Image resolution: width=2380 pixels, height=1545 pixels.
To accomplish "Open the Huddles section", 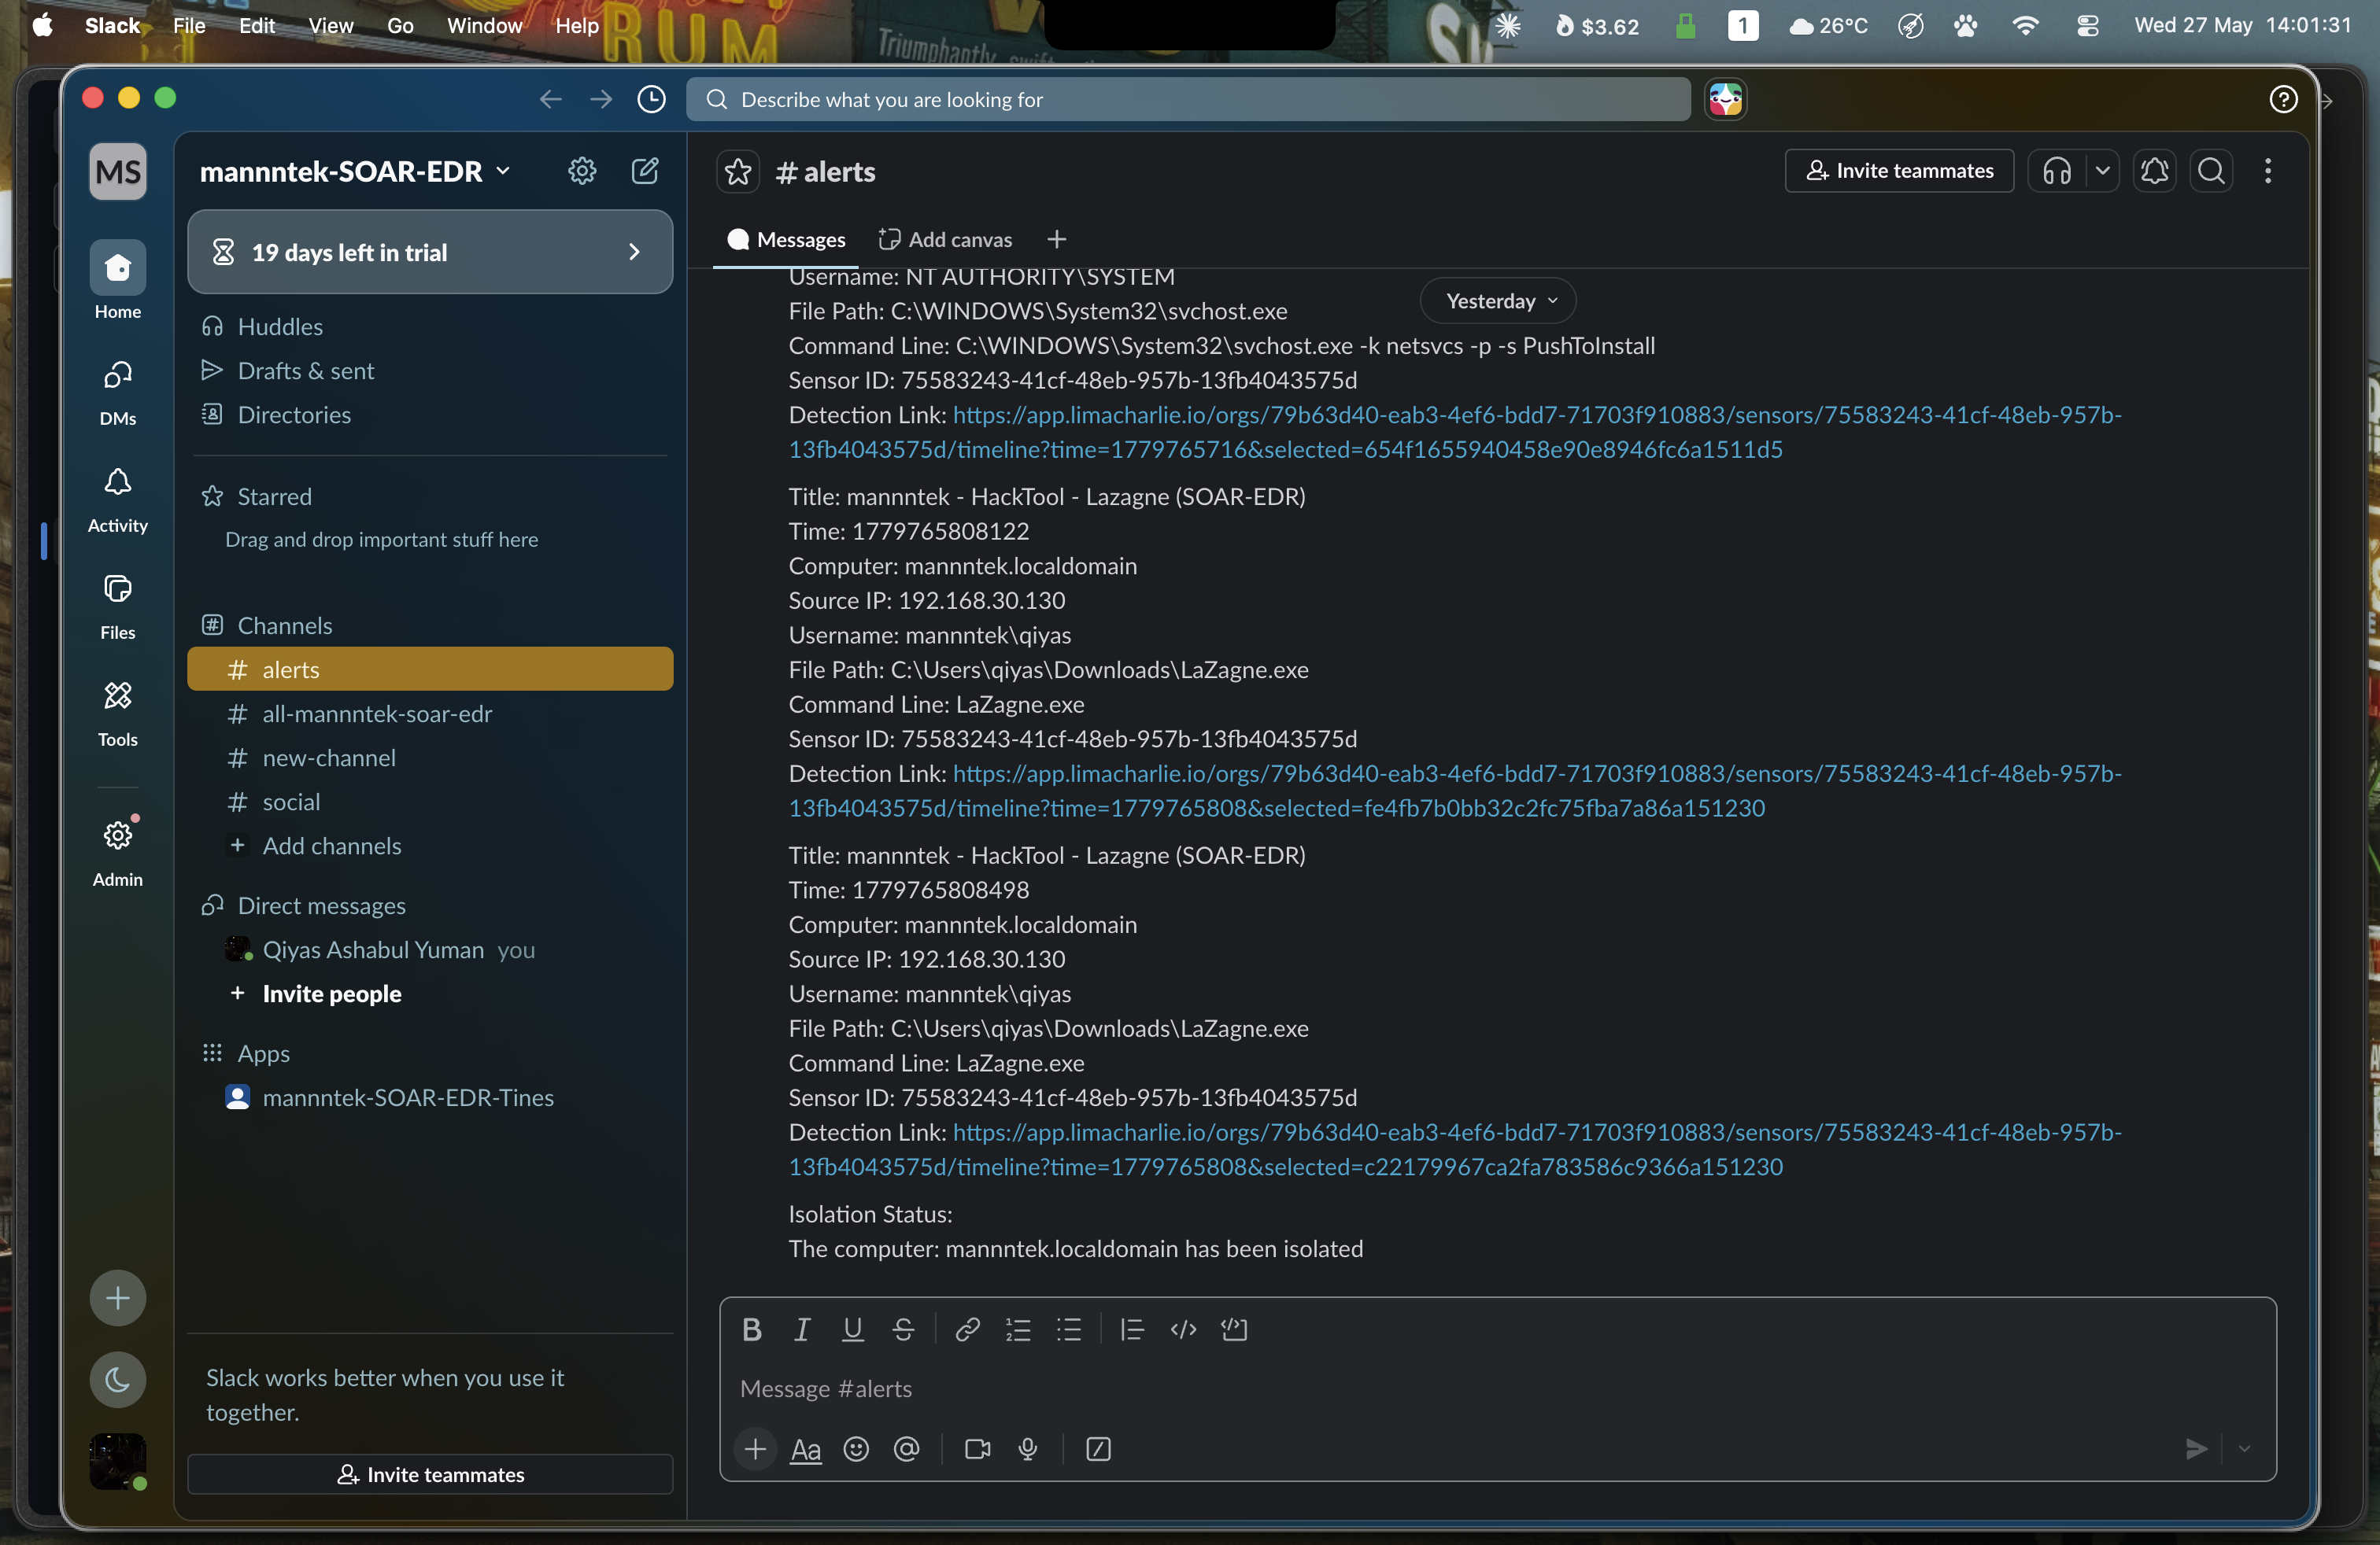I will tap(430, 326).
